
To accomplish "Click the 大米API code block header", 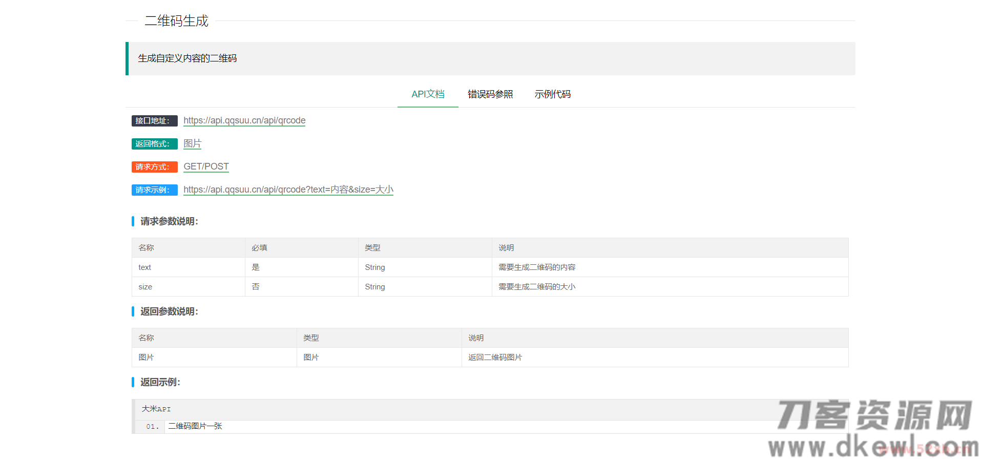I will point(155,409).
